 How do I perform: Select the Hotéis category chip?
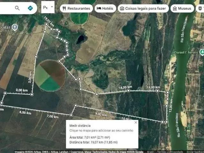tap(105, 8)
